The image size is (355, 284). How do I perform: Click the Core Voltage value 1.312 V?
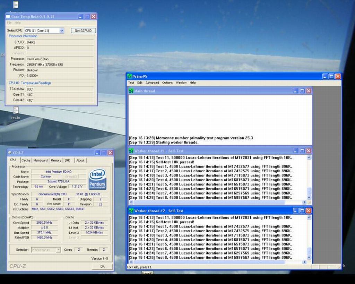click(77, 187)
